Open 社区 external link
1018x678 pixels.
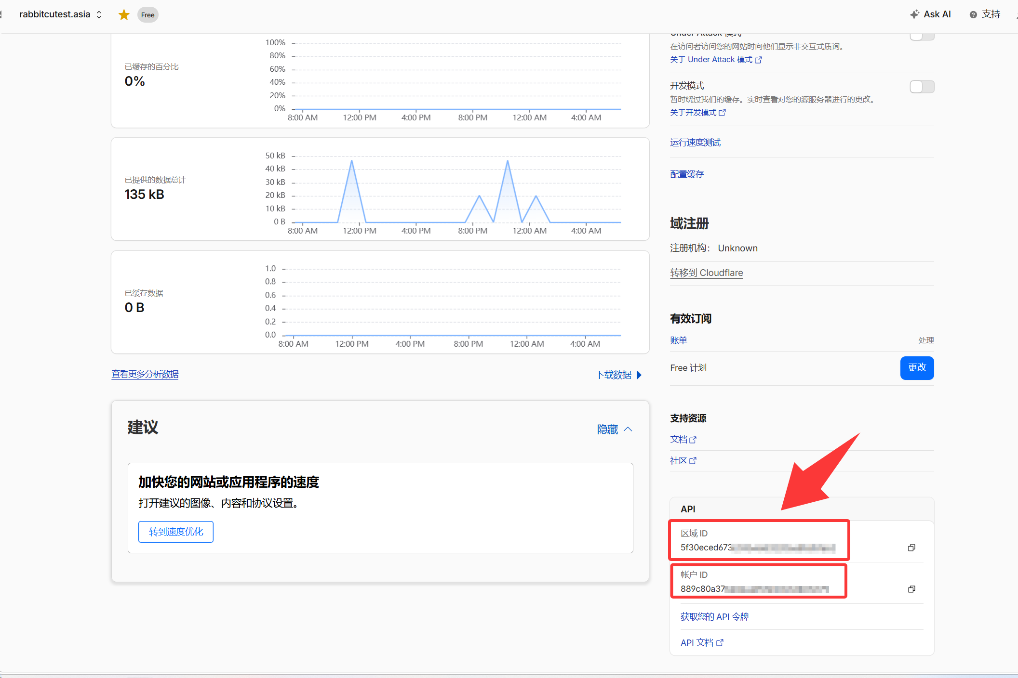(x=683, y=461)
